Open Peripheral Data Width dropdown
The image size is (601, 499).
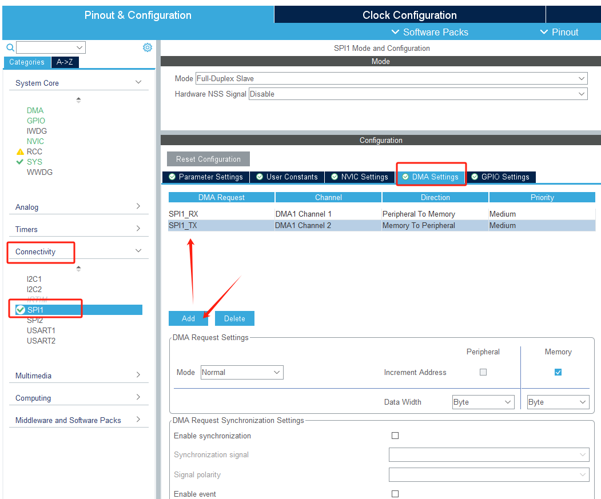[483, 402]
